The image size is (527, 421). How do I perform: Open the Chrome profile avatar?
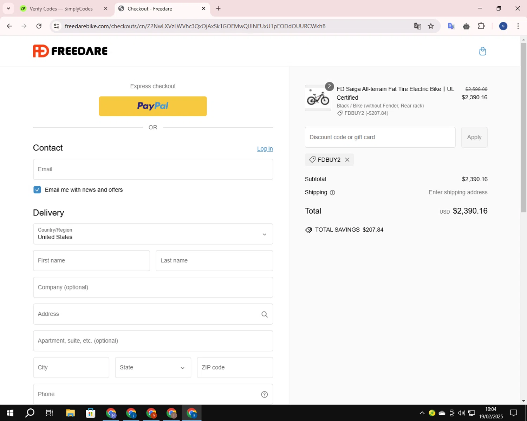(503, 26)
